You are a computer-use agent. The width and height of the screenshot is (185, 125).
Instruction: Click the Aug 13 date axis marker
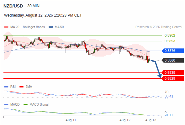pyautogui.click(x=151, y=120)
